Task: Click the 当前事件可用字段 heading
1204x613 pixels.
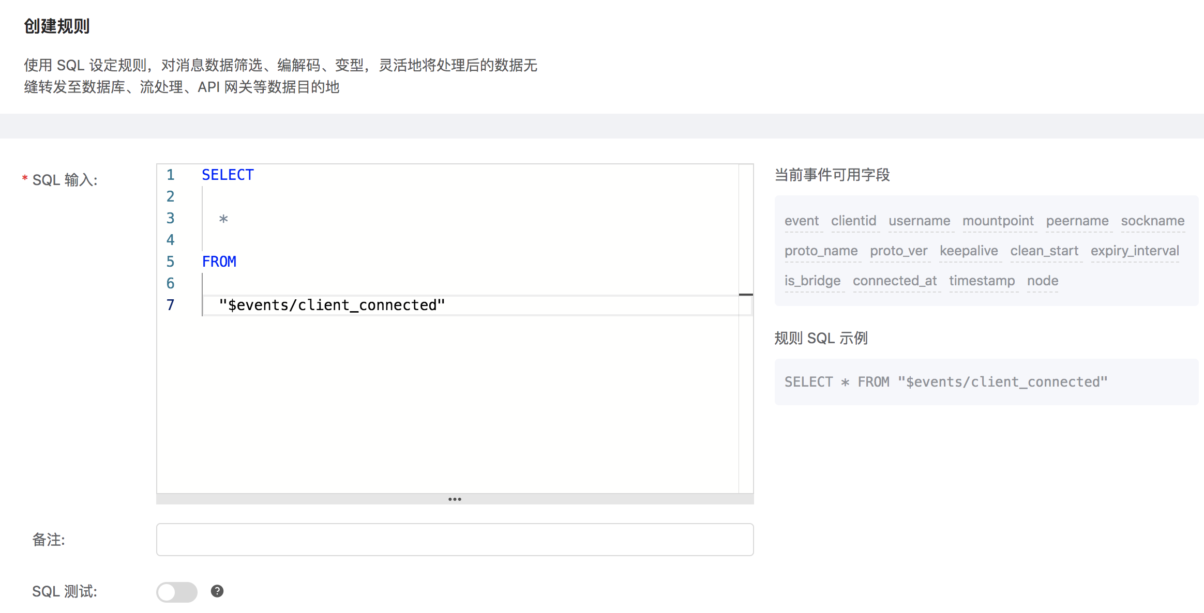Action: 832,175
